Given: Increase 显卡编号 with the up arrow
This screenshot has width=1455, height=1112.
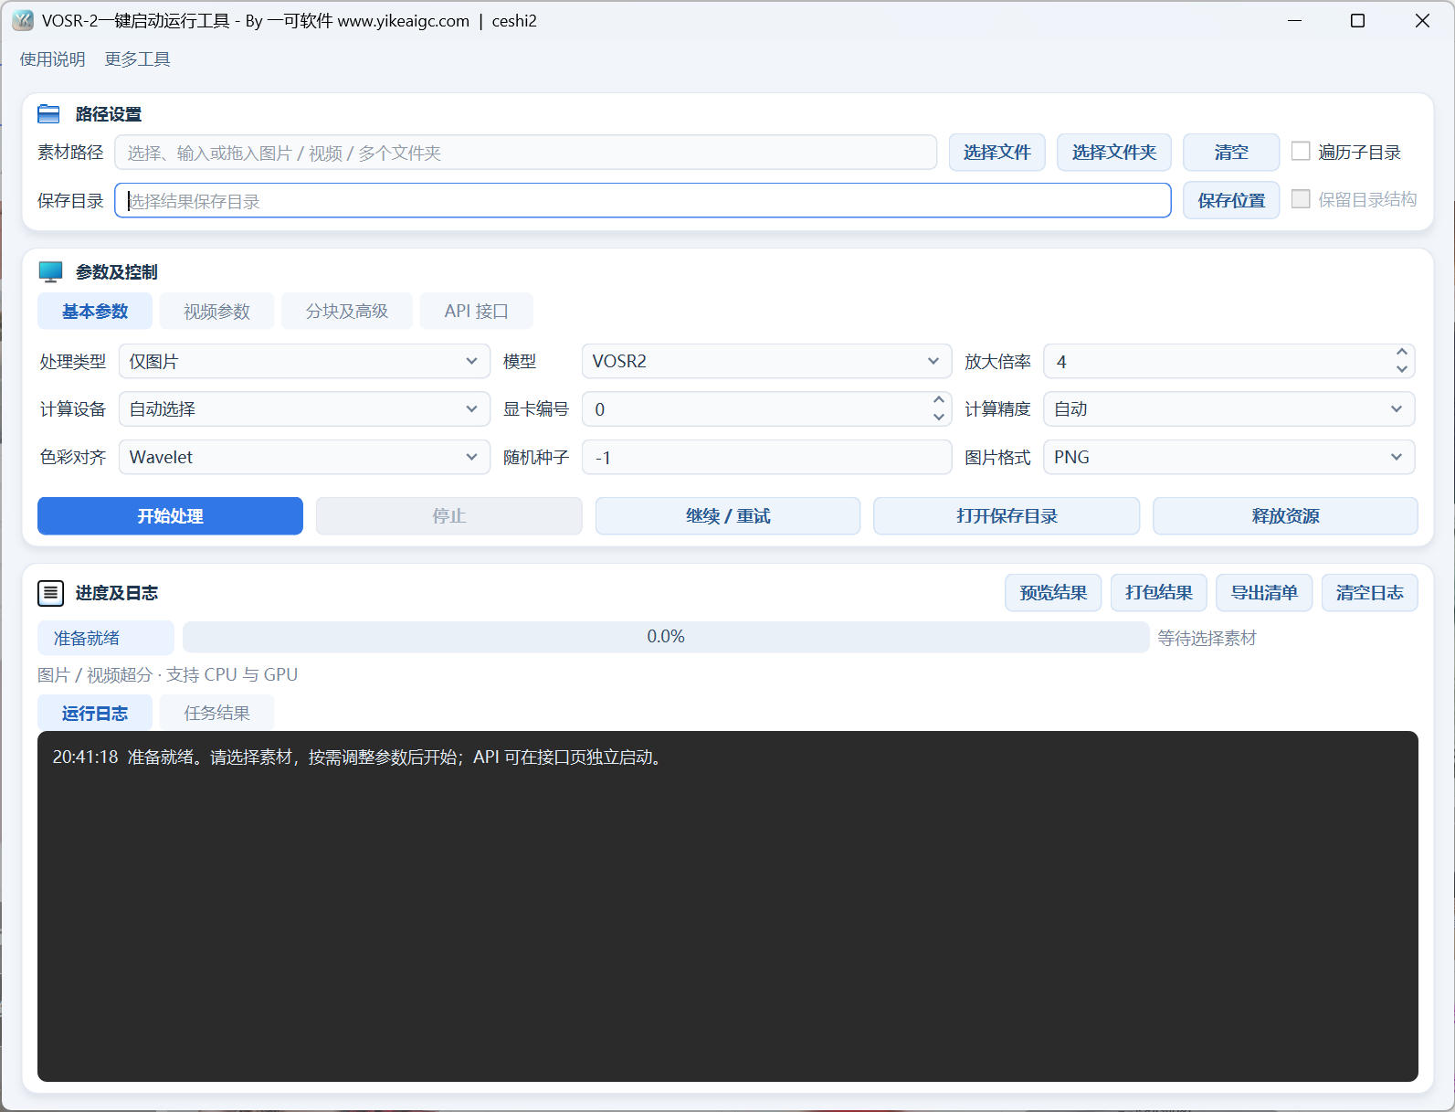Looking at the screenshot, I should point(938,399).
